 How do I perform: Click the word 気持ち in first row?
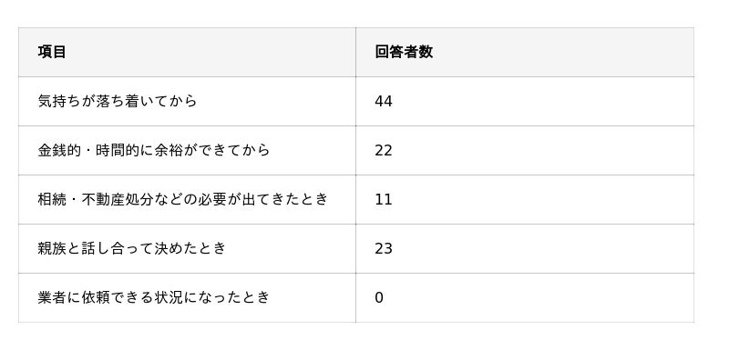[59, 101]
